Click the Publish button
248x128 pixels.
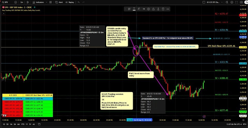(x=246, y=2)
